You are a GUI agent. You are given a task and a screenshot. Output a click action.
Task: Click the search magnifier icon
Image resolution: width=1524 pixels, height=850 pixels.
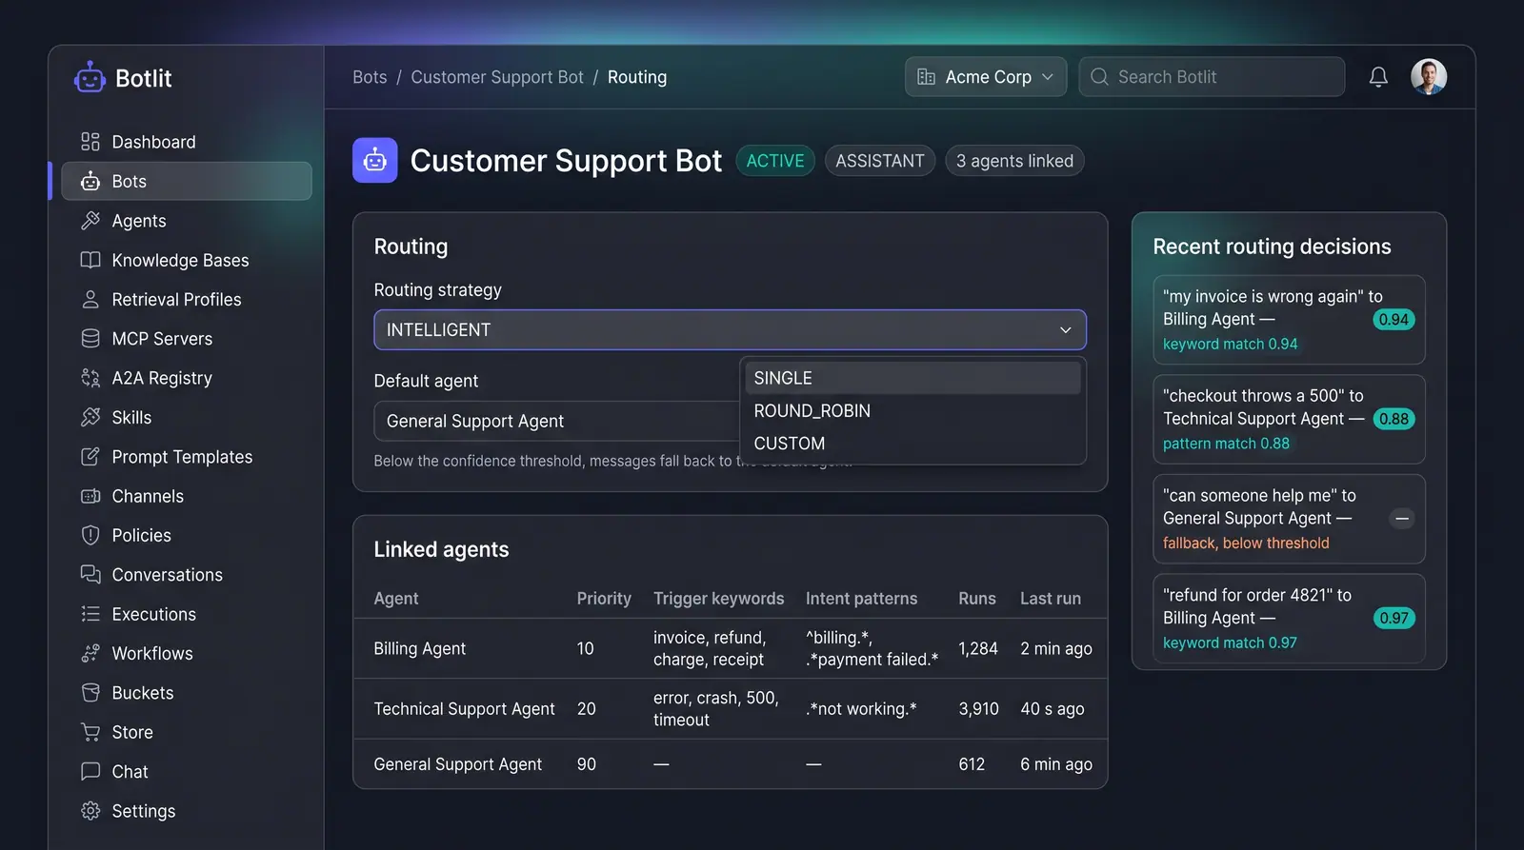[x=1099, y=77]
